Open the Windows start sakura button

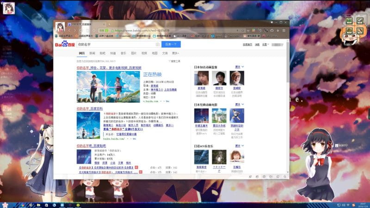click(5, 205)
